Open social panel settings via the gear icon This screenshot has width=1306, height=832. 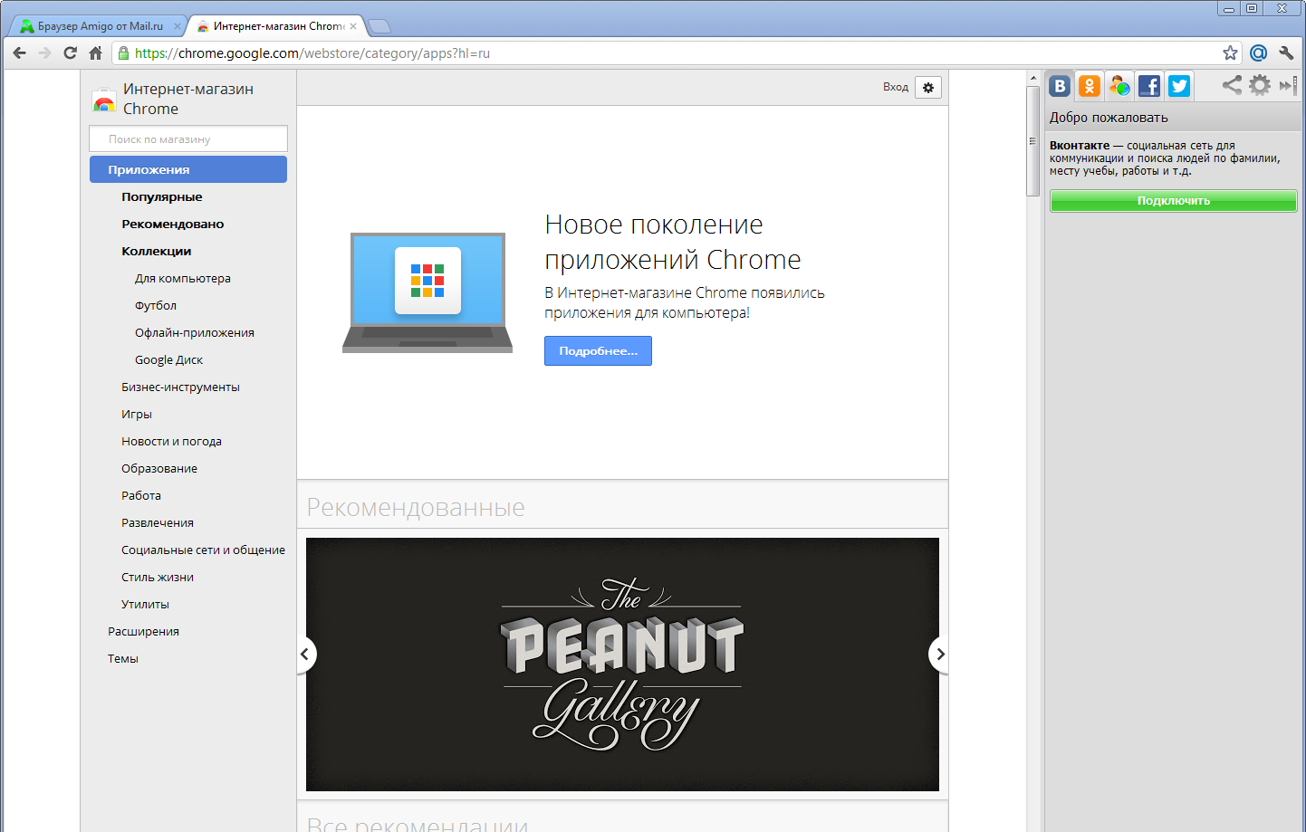(x=1260, y=85)
